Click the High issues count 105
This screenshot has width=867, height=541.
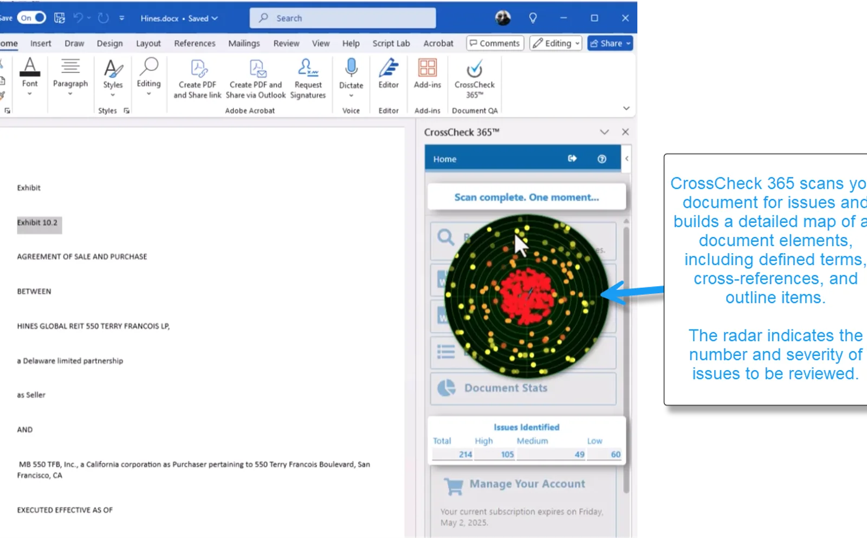(x=507, y=454)
